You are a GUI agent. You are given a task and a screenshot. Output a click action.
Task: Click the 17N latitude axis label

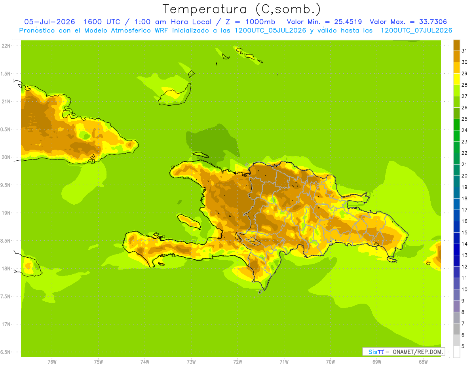[x=6, y=324]
